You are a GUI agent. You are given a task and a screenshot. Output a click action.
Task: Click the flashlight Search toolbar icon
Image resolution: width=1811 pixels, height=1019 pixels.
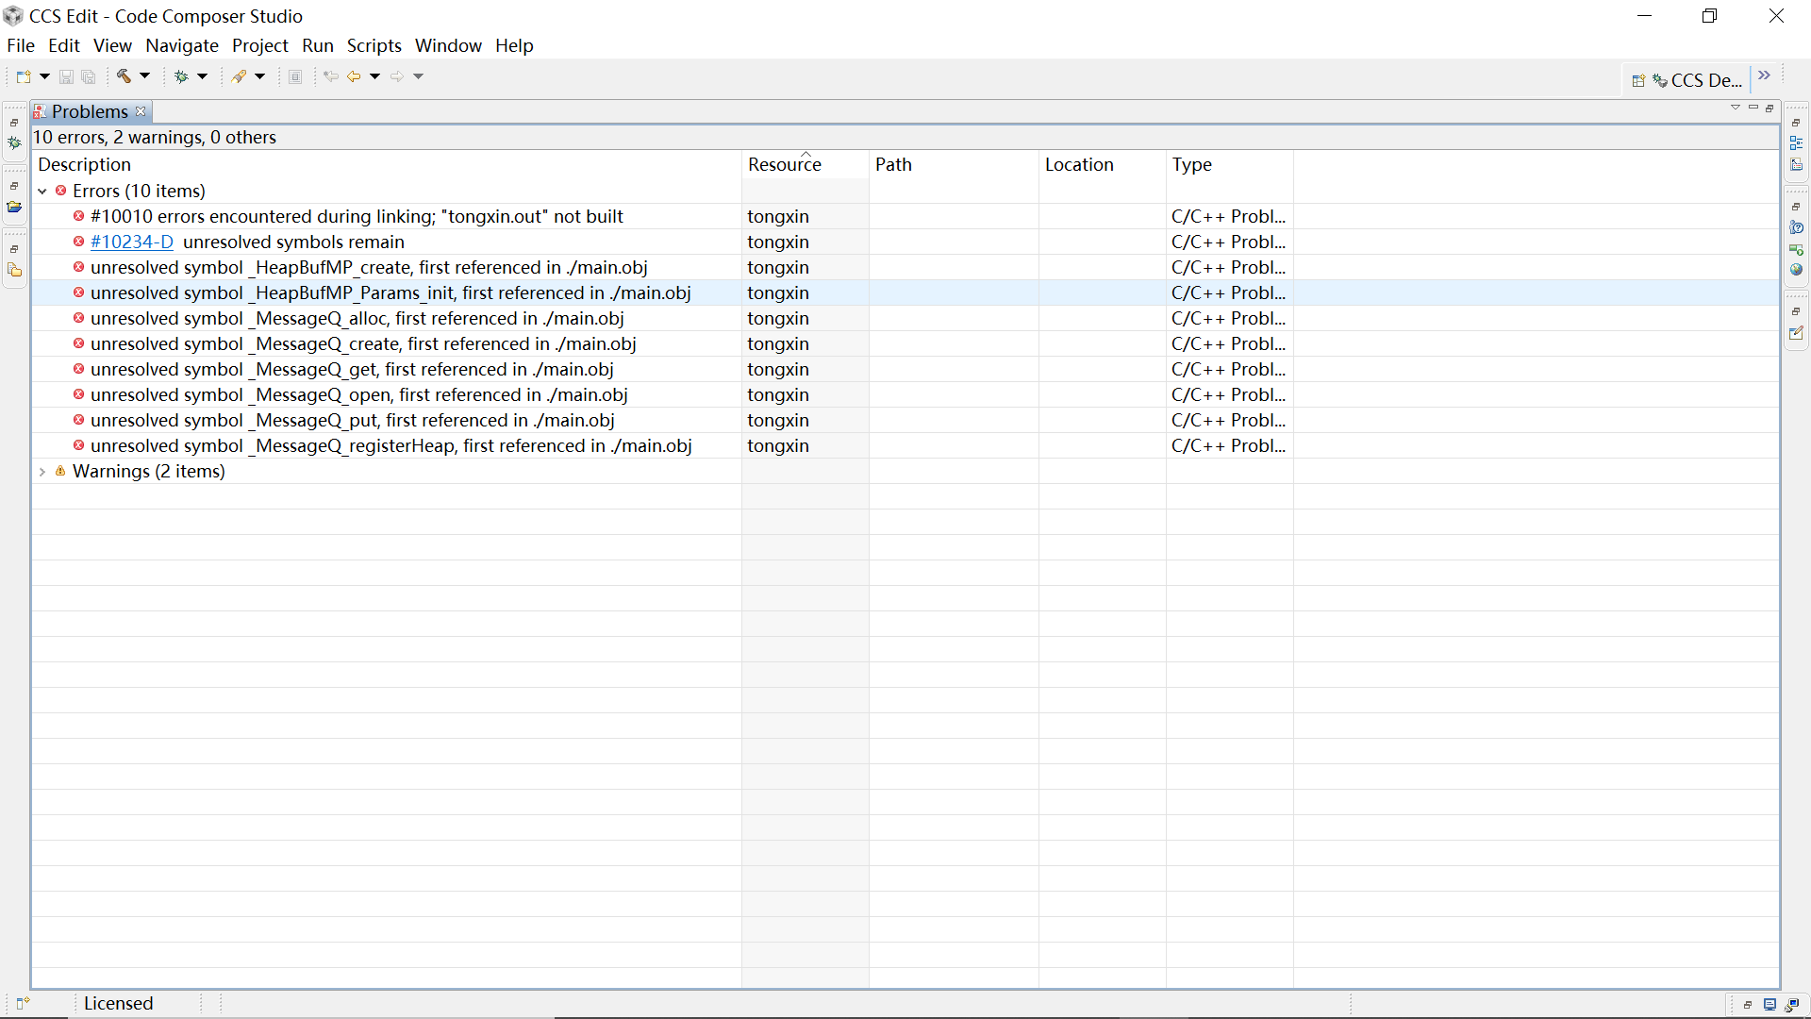click(x=240, y=76)
